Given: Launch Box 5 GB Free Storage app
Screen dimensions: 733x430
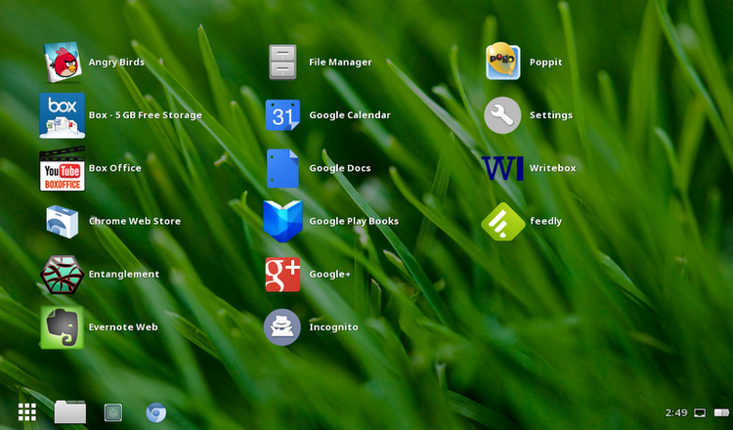Looking at the screenshot, I should pyautogui.click(x=63, y=115).
